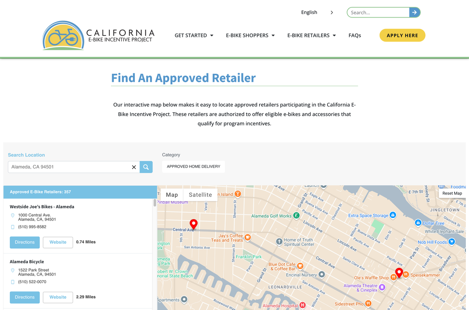Open the FAQs menu item
This screenshot has height=310, width=469.
(354, 35)
